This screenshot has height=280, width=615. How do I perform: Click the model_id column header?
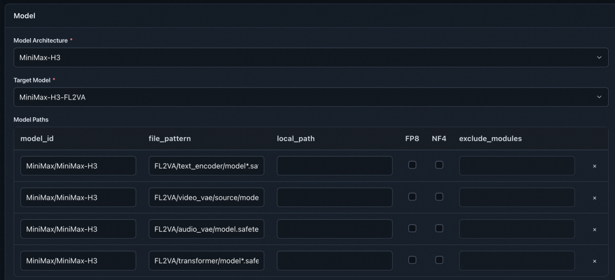(37, 138)
